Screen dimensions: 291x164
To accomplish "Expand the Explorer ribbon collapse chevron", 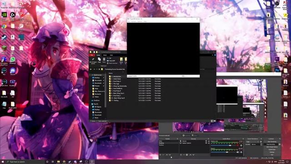I will pyautogui.click(x=213, y=55).
